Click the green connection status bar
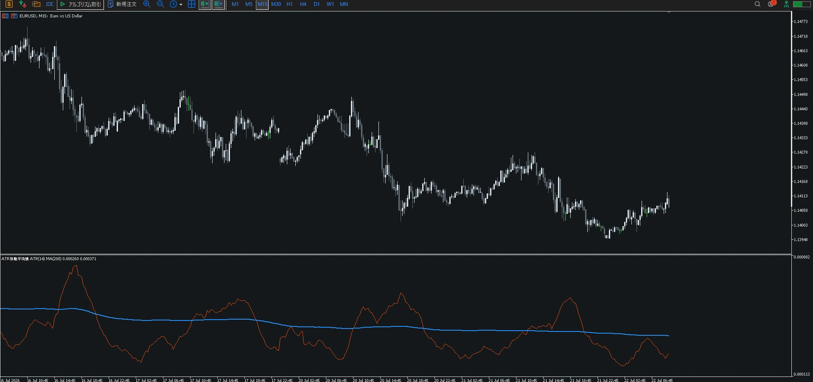The height and width of the screenshot is (382, 813). click(802, 4)
